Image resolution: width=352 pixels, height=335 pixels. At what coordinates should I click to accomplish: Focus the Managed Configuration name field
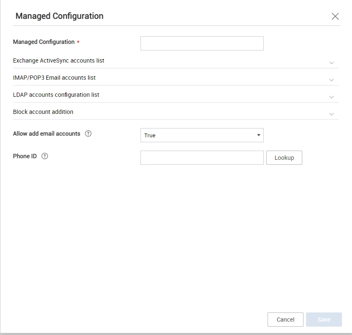(202, 43)
